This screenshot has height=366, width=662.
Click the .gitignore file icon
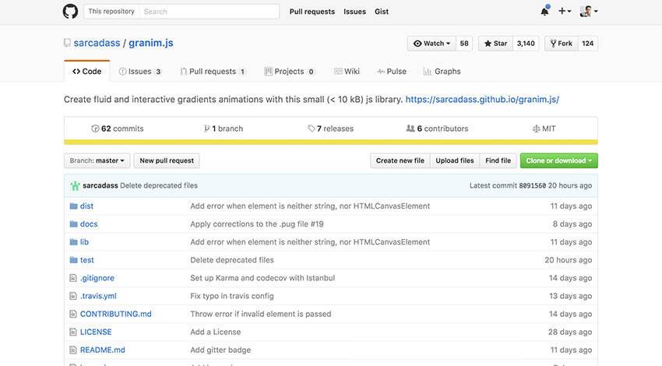pos(73,278)
